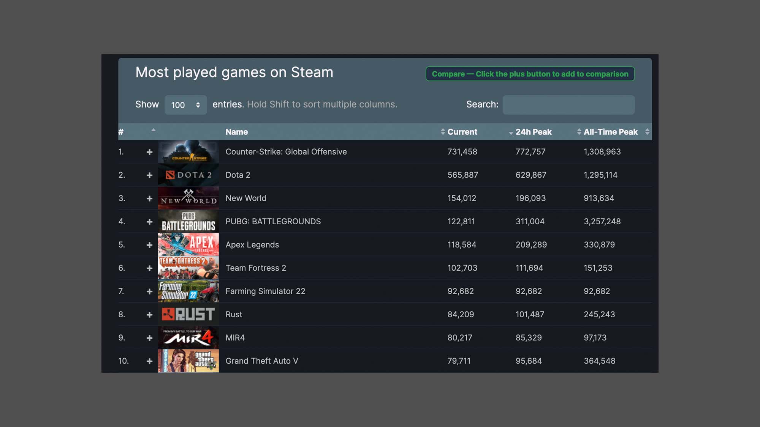The image size is (760, 427).
Task: Open Grand Theft Auto V banner thumbnail
Action: click(188, 361)
